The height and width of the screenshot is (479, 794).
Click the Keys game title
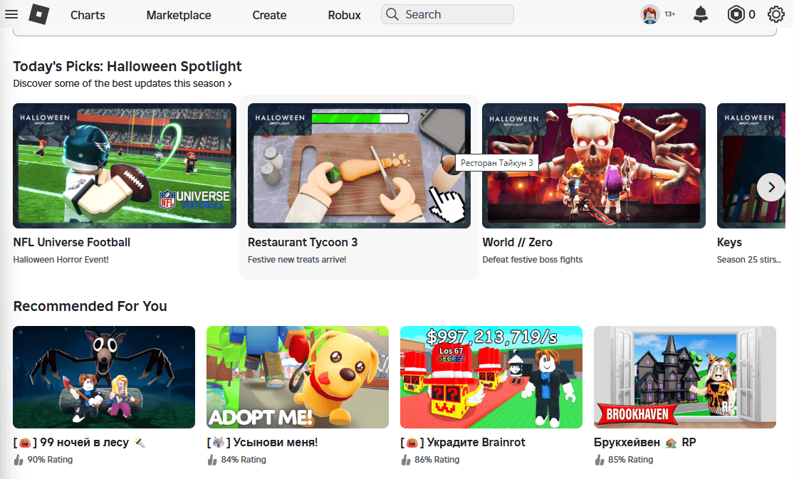729,243
